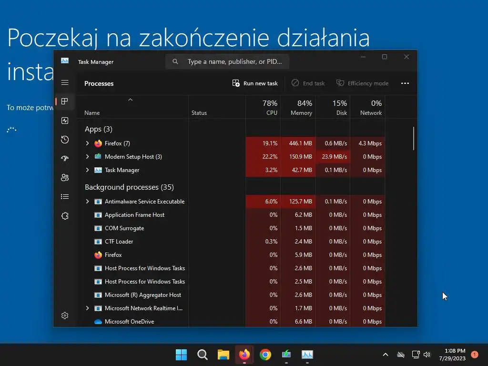Click the Microsoft OneDrive cloud process icon

tap(98, 322)
